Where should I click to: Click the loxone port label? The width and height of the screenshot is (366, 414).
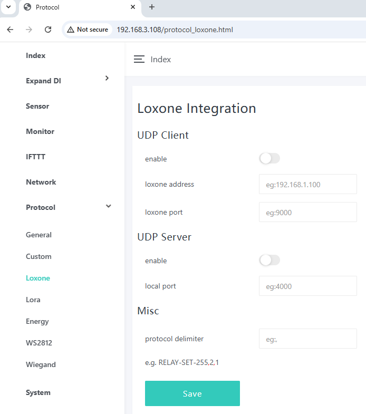point(163,213)
